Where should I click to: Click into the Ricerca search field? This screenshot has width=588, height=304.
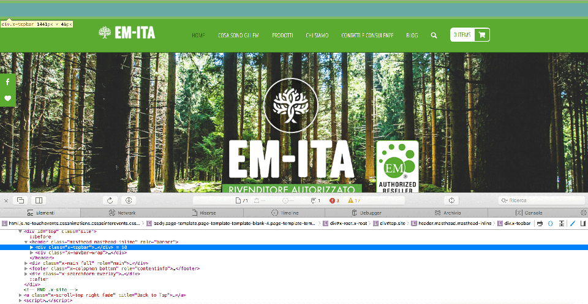coord(541,200)
